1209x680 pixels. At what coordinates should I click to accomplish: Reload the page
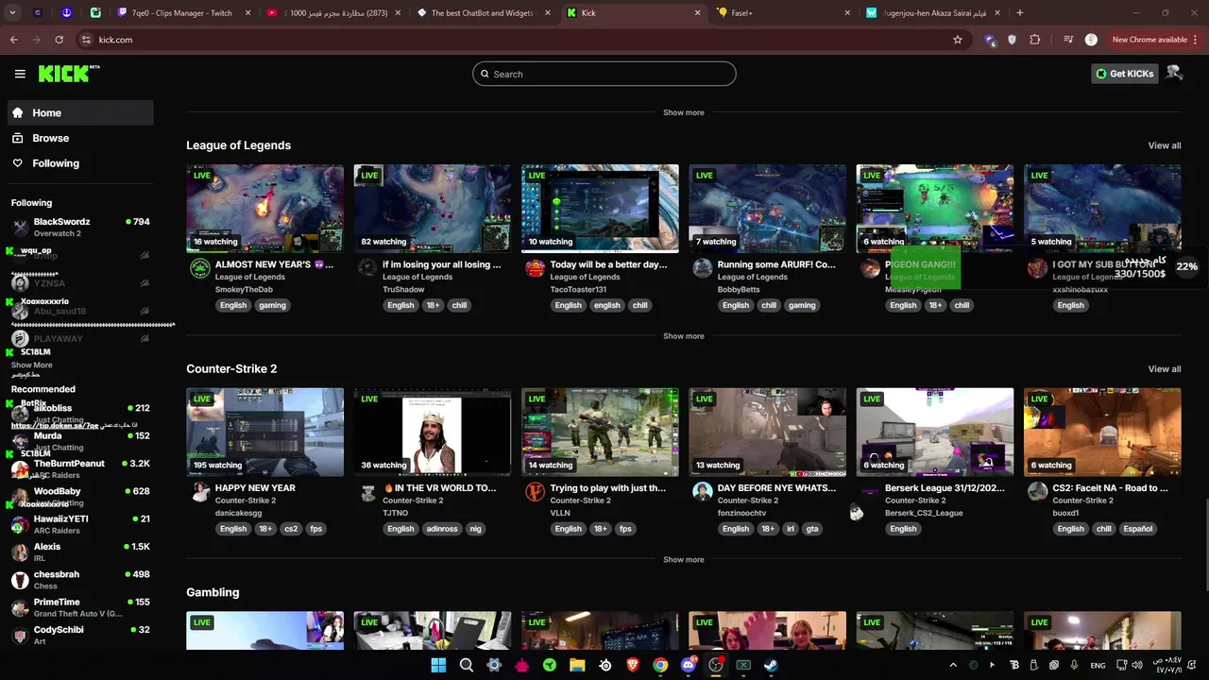pos(59,40)
